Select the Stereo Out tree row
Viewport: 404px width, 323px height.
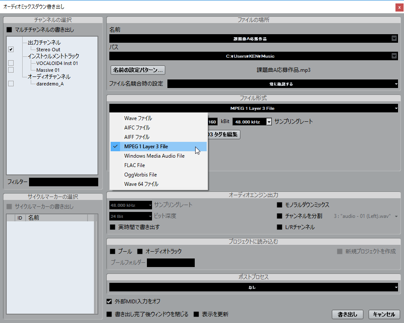coord(48,50)
